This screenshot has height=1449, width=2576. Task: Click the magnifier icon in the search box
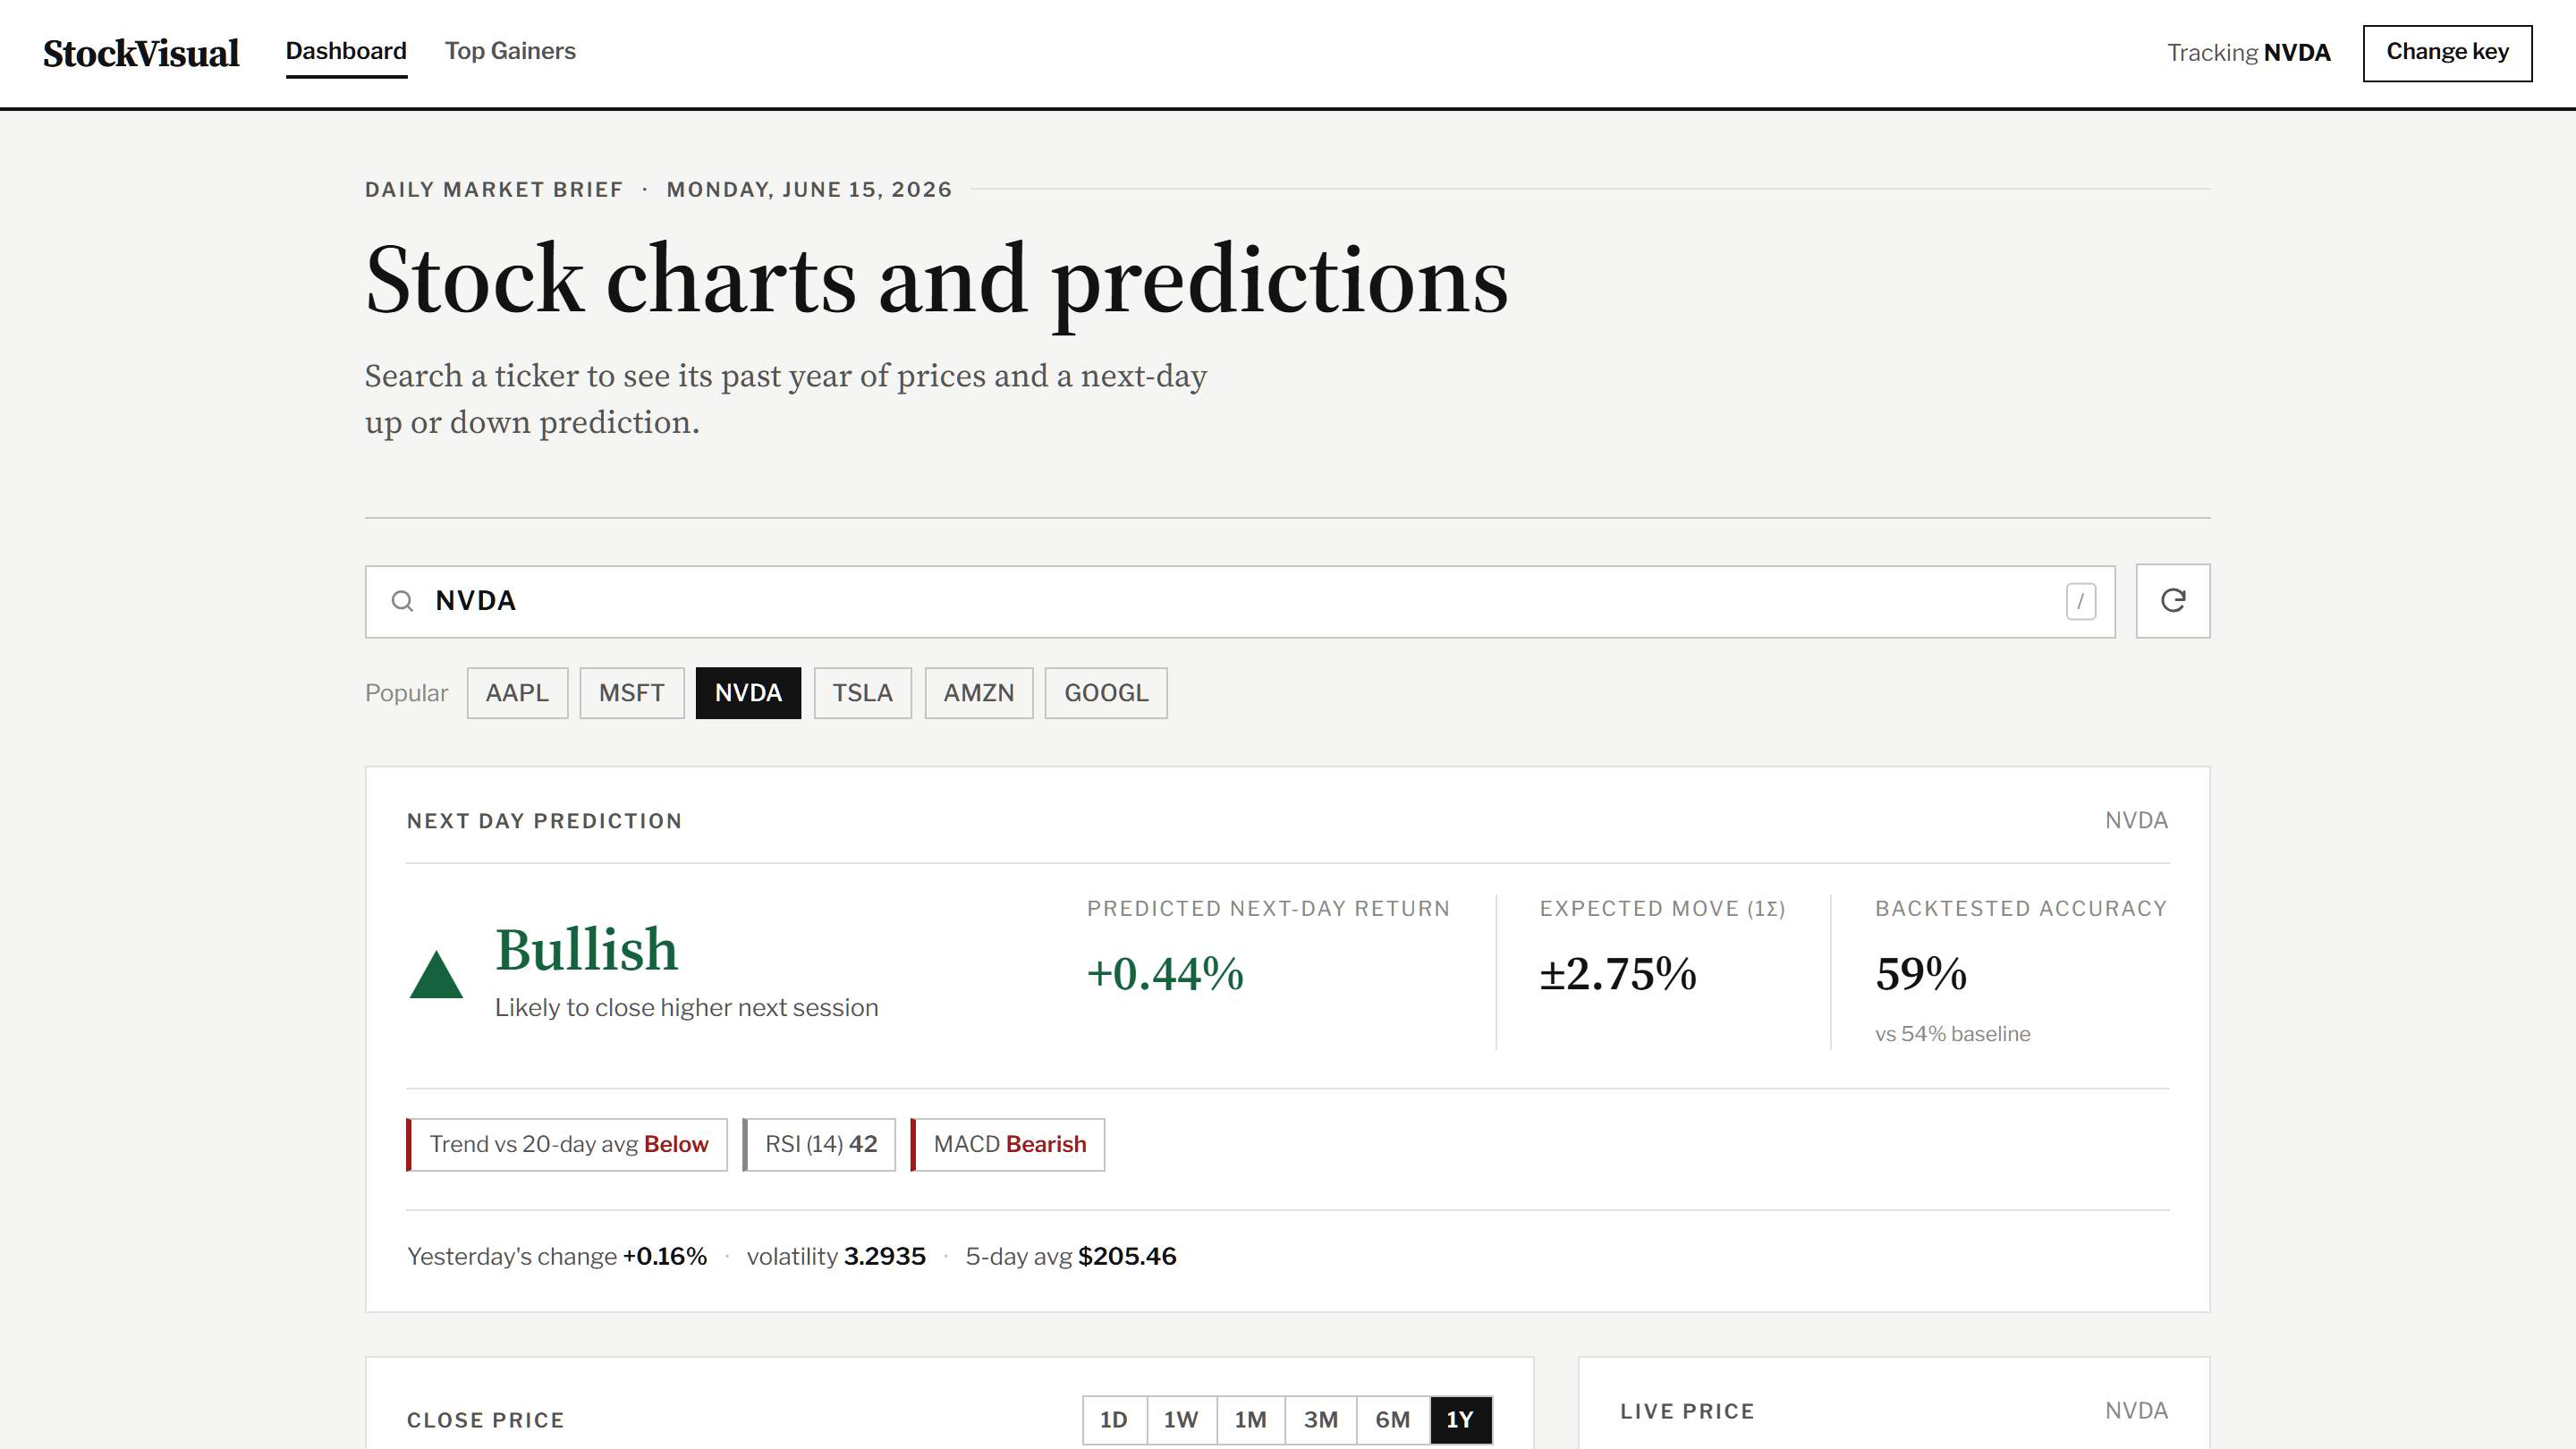click(402, 601)
